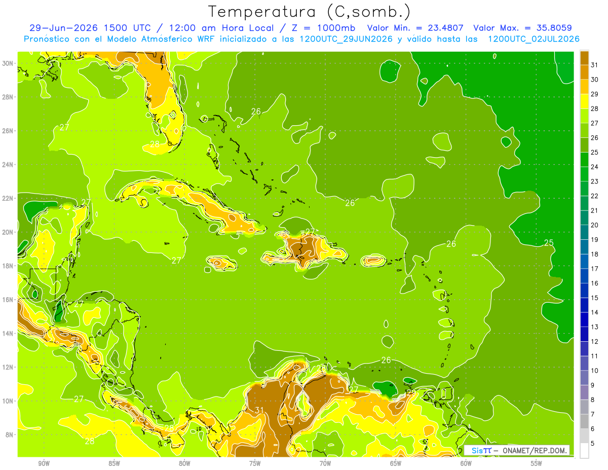Click the "Valor Min. = 23.4807" value
The image size is (608, 470).
click(415, 28)
